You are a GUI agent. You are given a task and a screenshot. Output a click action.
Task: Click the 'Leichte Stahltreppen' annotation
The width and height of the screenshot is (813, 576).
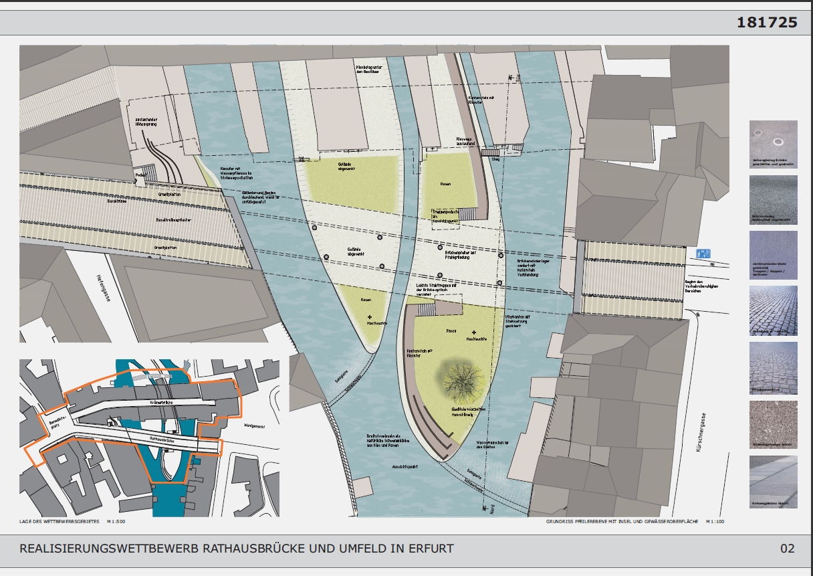437,289
